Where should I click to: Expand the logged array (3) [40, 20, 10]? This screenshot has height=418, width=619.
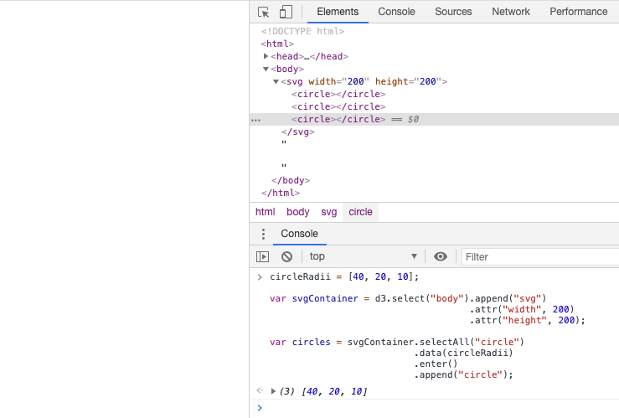coord(273,391)
